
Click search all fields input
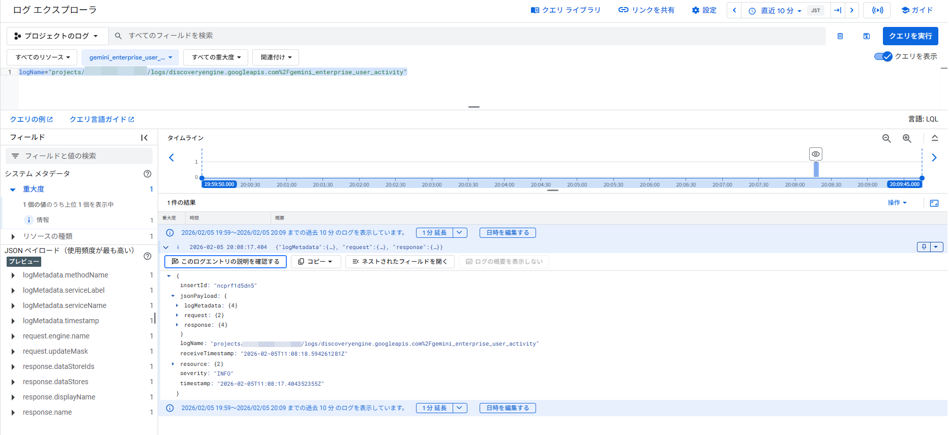click(x=468, y=36)
